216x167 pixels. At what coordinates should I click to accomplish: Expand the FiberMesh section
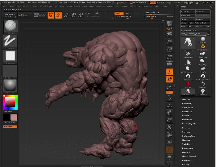(187, 120)
